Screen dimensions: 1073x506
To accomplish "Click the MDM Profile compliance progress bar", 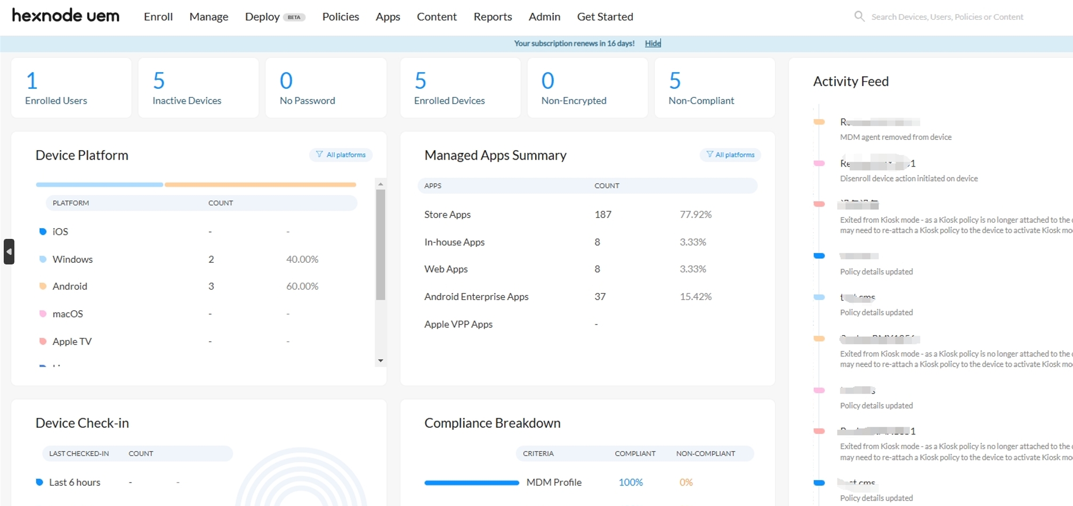I will point(471,483).
